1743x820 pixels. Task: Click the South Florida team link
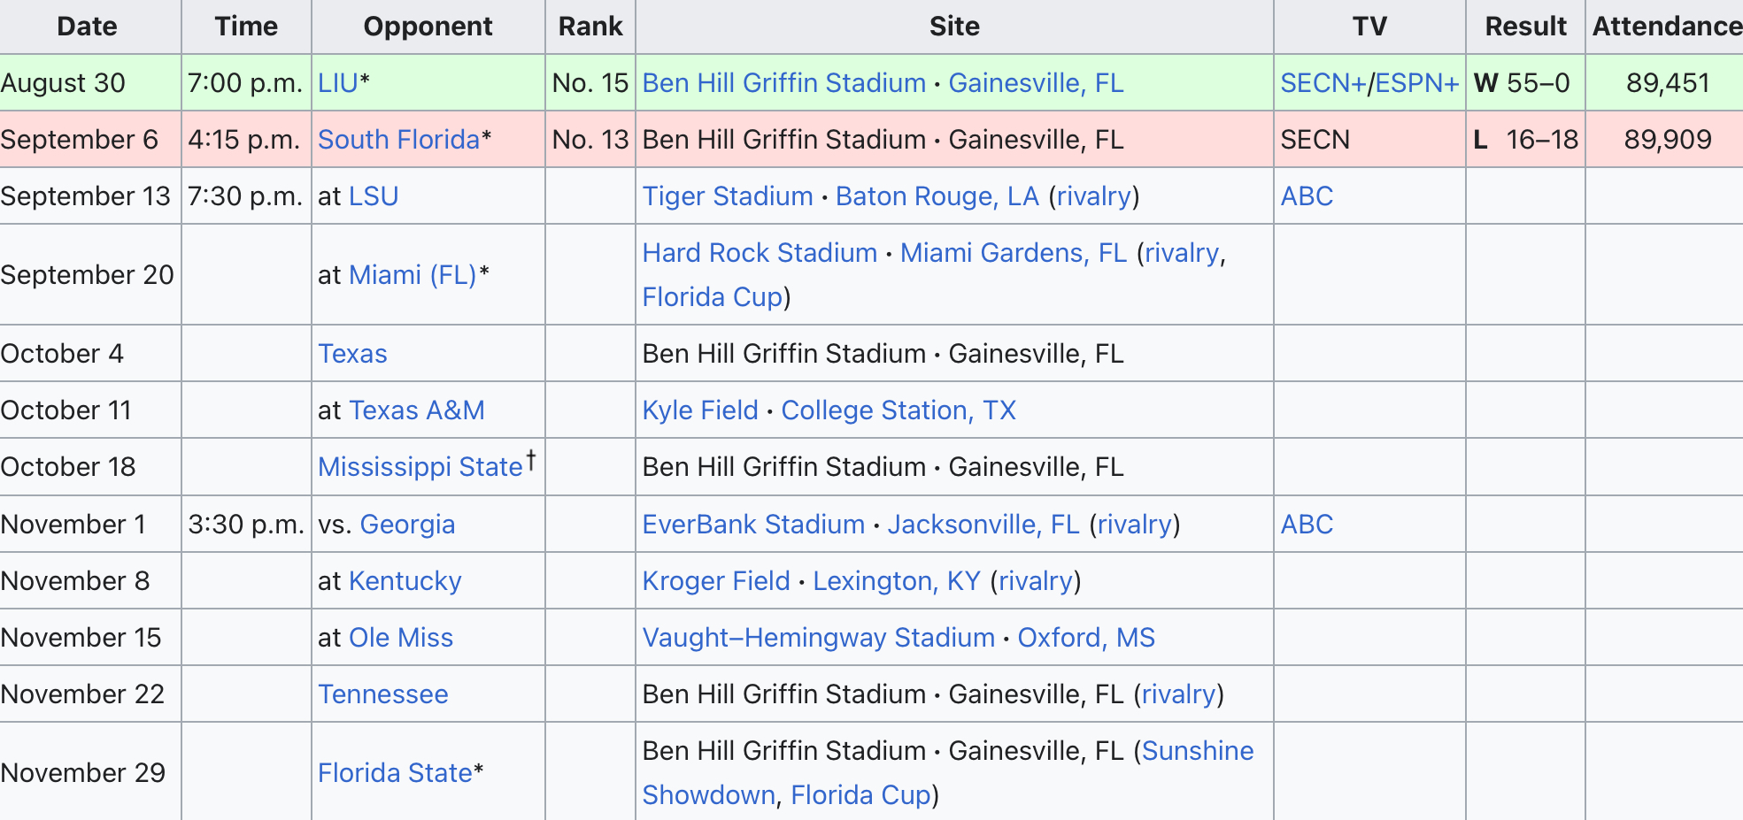click(x=398, y=140)
